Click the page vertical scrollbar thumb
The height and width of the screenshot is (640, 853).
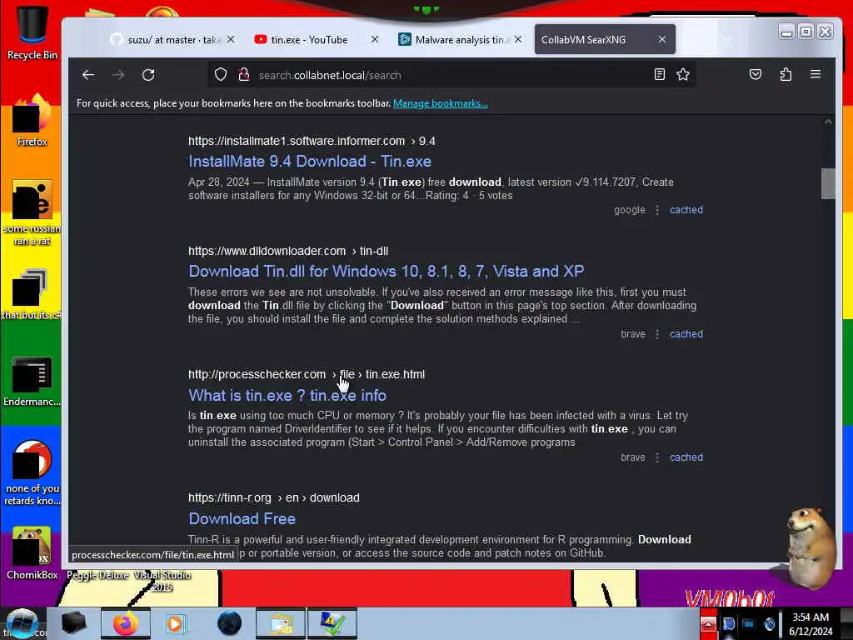click(828, 184)
